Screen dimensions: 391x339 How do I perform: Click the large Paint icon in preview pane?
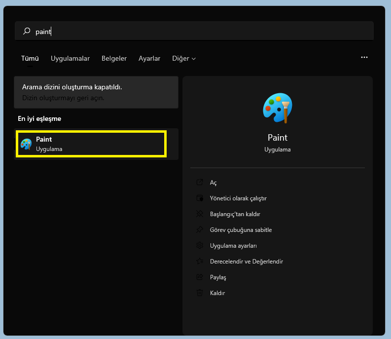278,108
